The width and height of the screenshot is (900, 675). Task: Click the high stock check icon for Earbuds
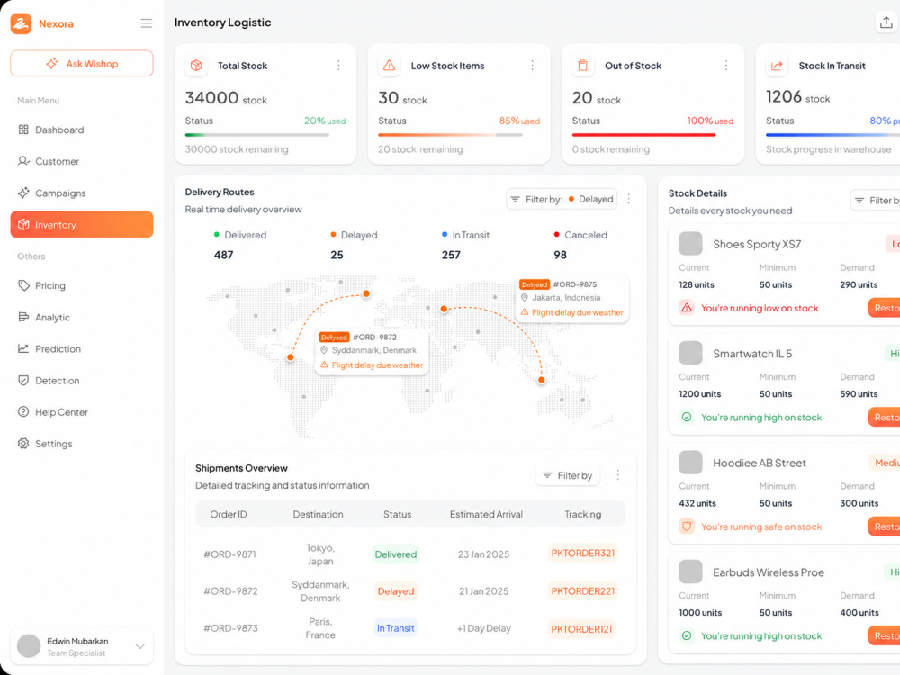point(687,635)
